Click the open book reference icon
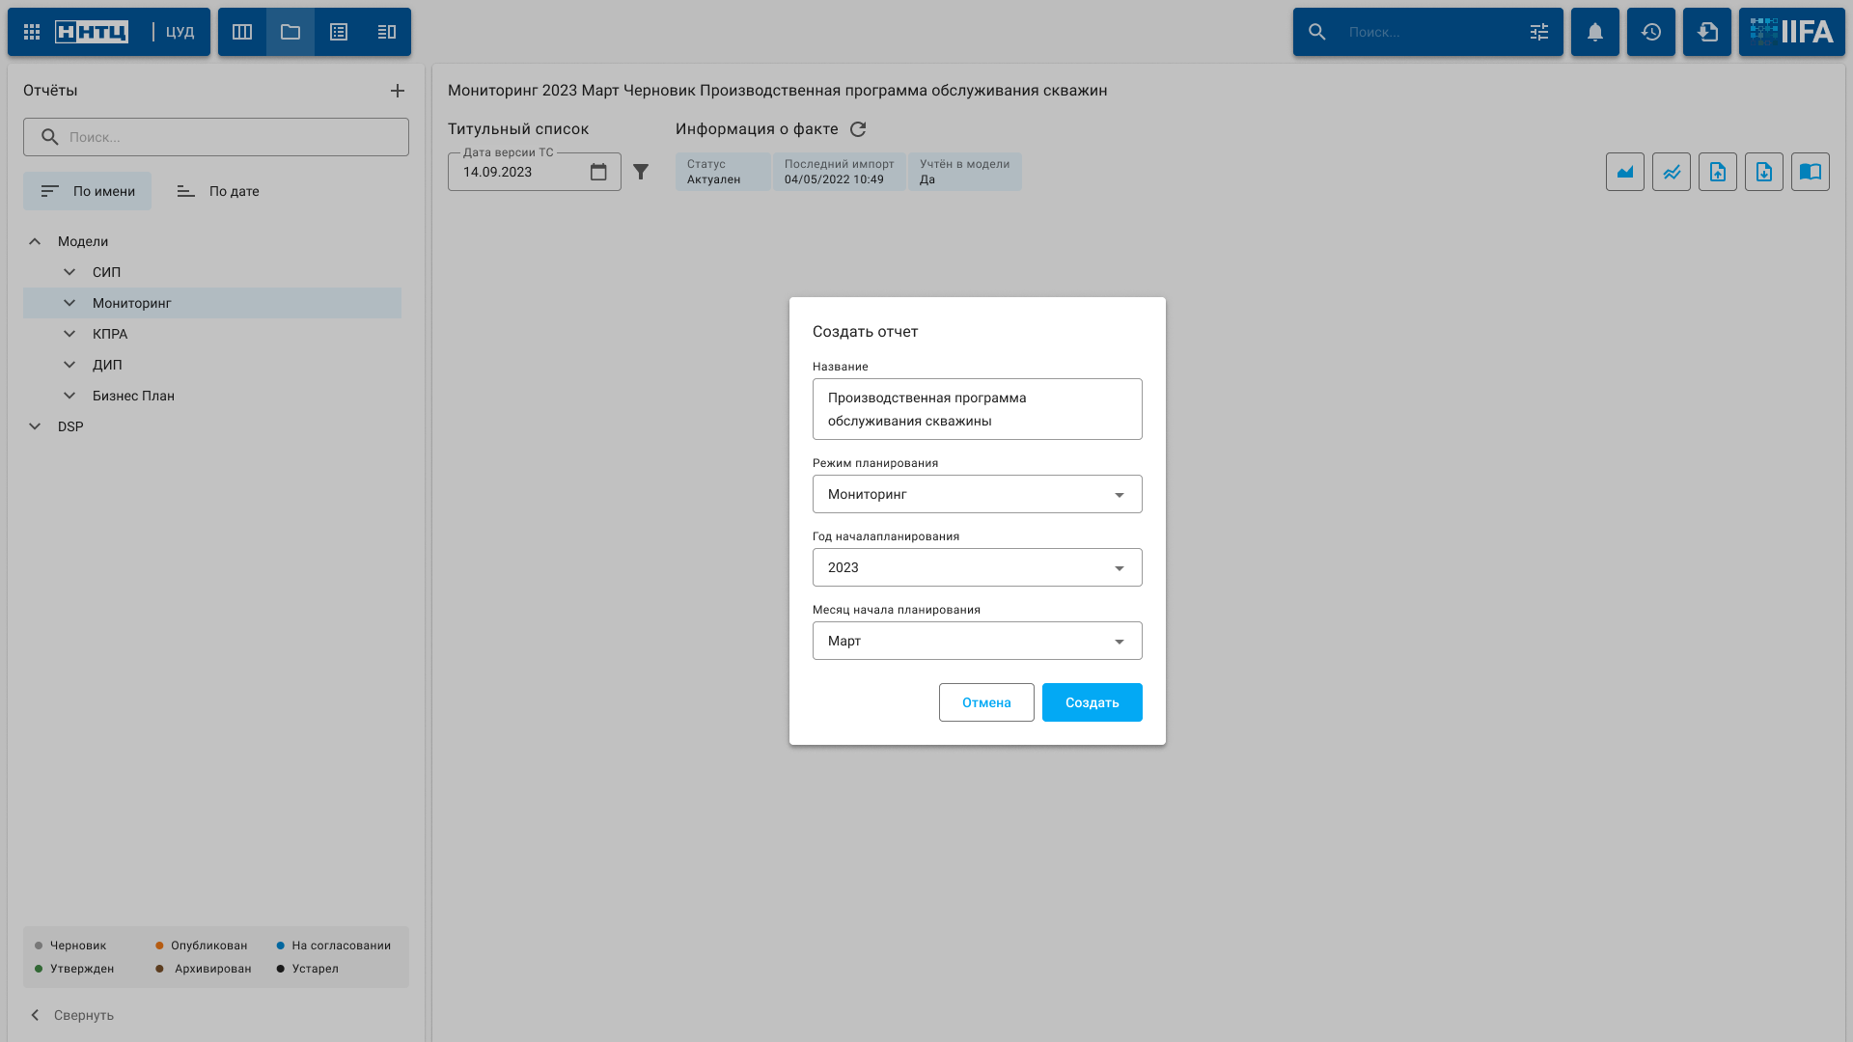This screenshot has width=1853, height=1042. click(x=1811, y=172)
